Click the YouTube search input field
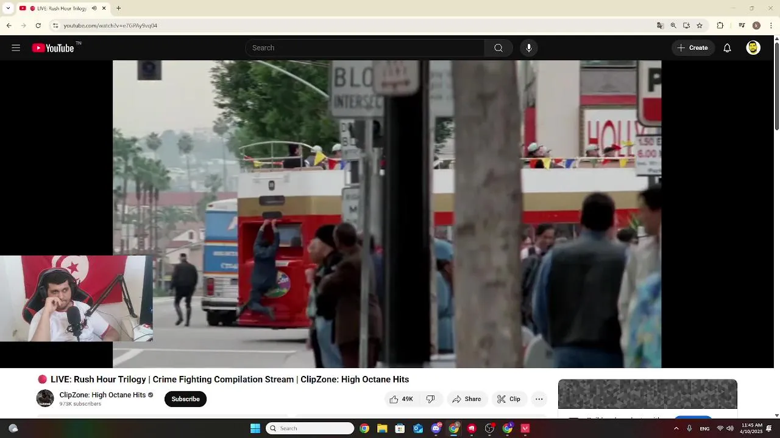 [364, 48]
